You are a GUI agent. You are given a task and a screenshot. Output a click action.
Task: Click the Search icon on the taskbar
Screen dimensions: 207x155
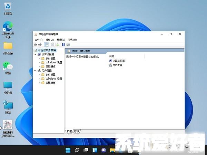tap(77, 150)
